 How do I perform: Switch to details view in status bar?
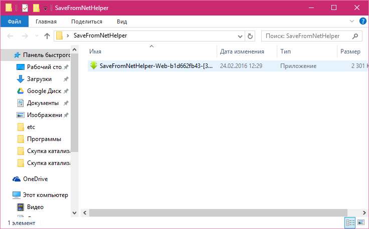coord(350,222)
